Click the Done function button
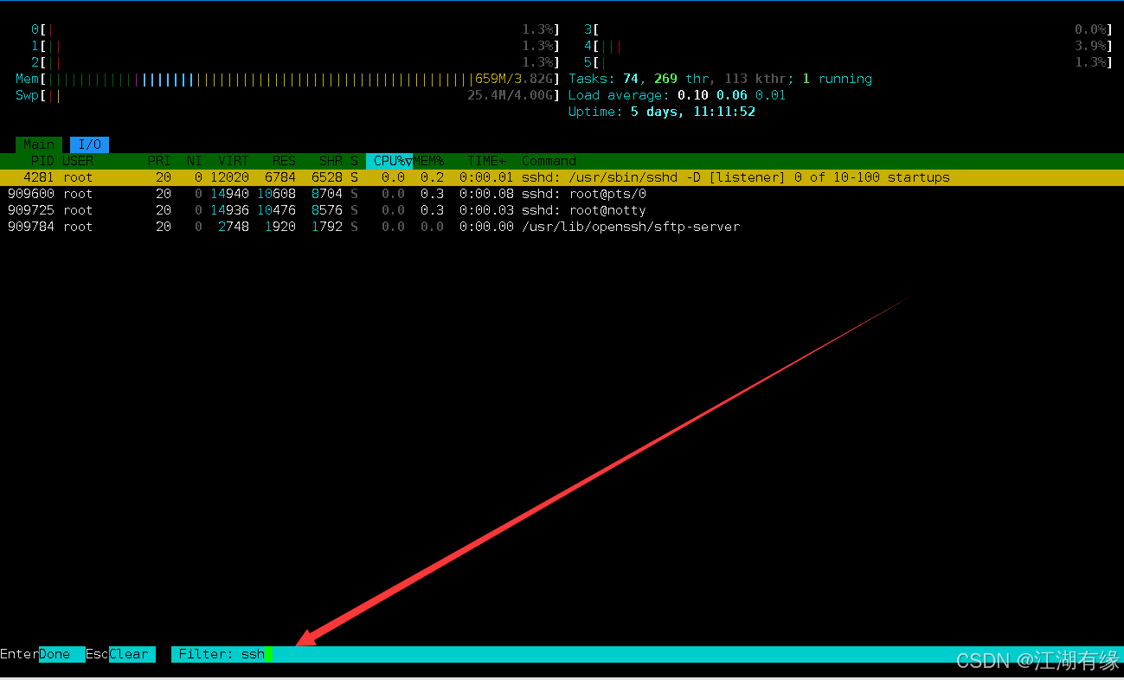Screen dimensions: 1124x680 [x=61, y=654]
